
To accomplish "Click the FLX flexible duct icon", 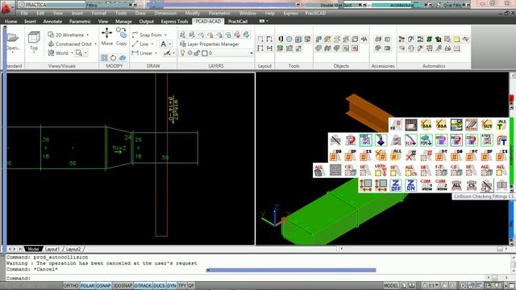I will (411, 140).
